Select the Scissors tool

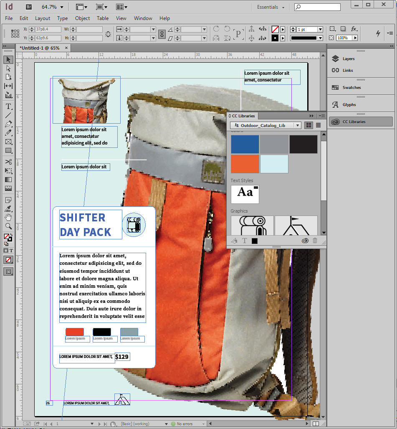tap(8, 162)
